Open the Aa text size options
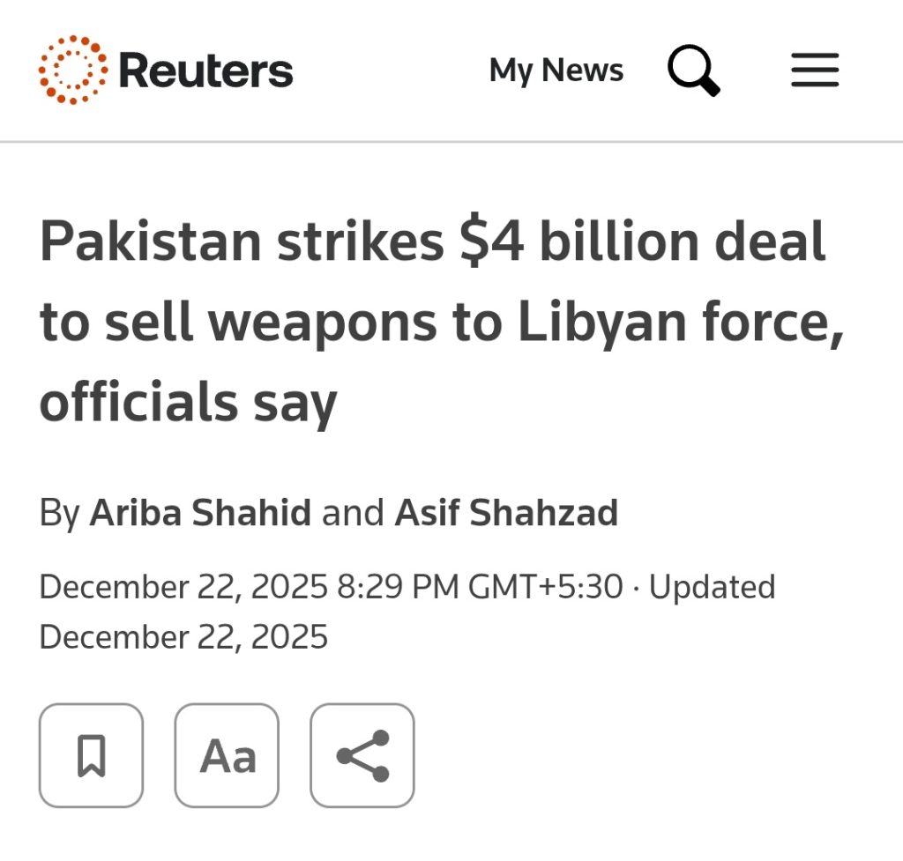 point(227,755)
